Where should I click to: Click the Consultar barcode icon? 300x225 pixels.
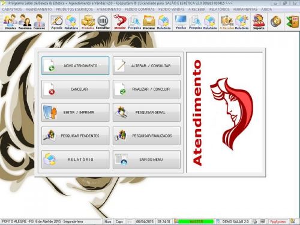coord(103,22)
